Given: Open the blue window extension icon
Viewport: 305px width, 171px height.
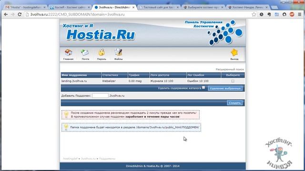Looking at the screenshot, I should (276, 15).
